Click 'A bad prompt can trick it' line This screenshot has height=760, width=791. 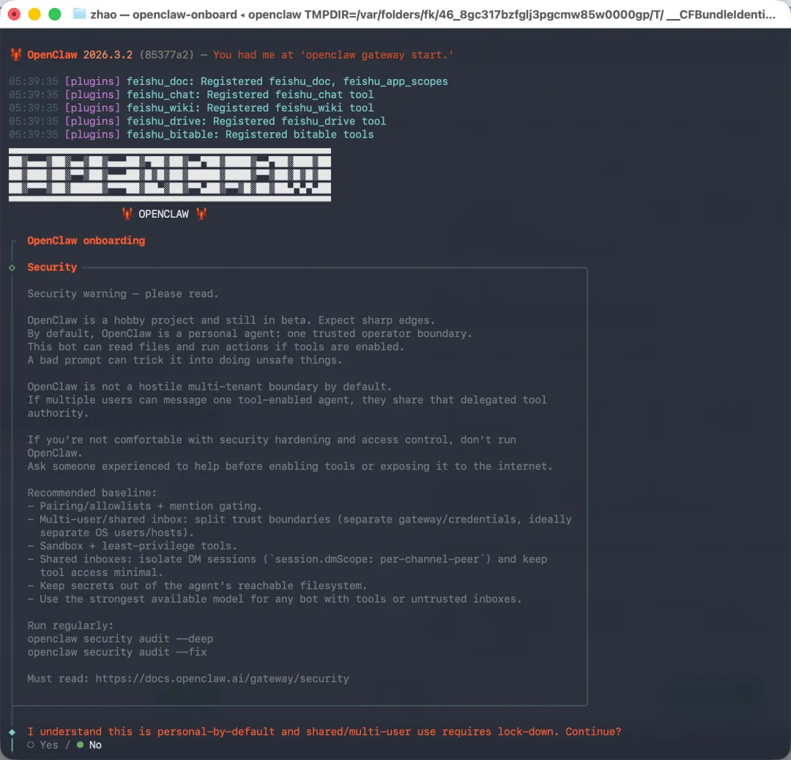pos(185,360)
